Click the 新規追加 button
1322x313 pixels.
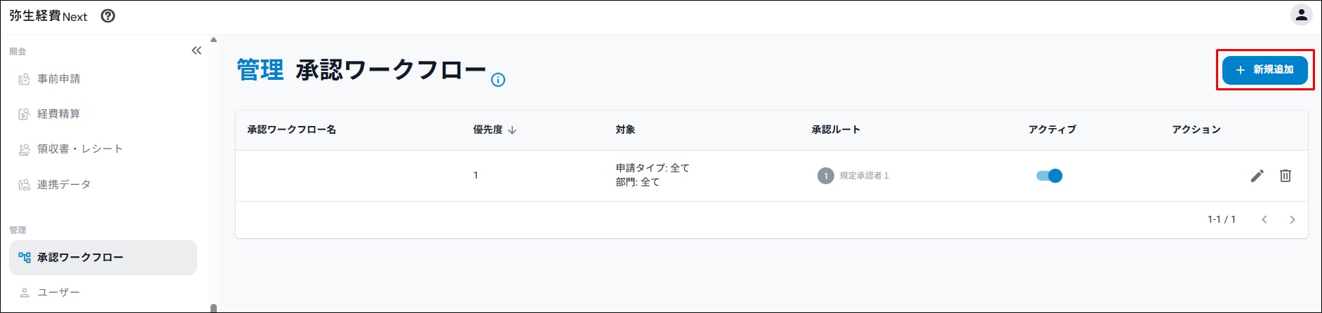tap(1264, 70)
